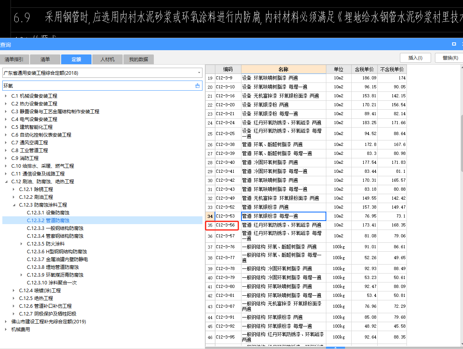
Task: Select row code C12-3-76
Action: pos(228,247)
